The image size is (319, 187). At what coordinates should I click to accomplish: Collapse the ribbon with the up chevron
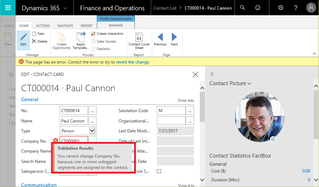point(314,54)
